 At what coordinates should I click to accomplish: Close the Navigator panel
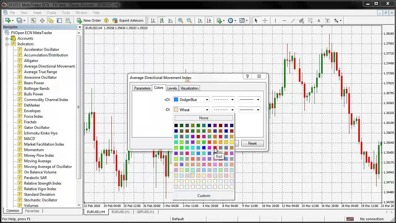pos(80,27)
